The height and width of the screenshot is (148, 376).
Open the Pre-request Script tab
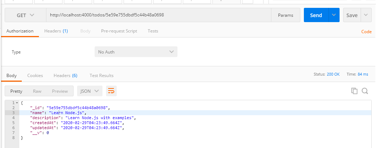[119, 31]
